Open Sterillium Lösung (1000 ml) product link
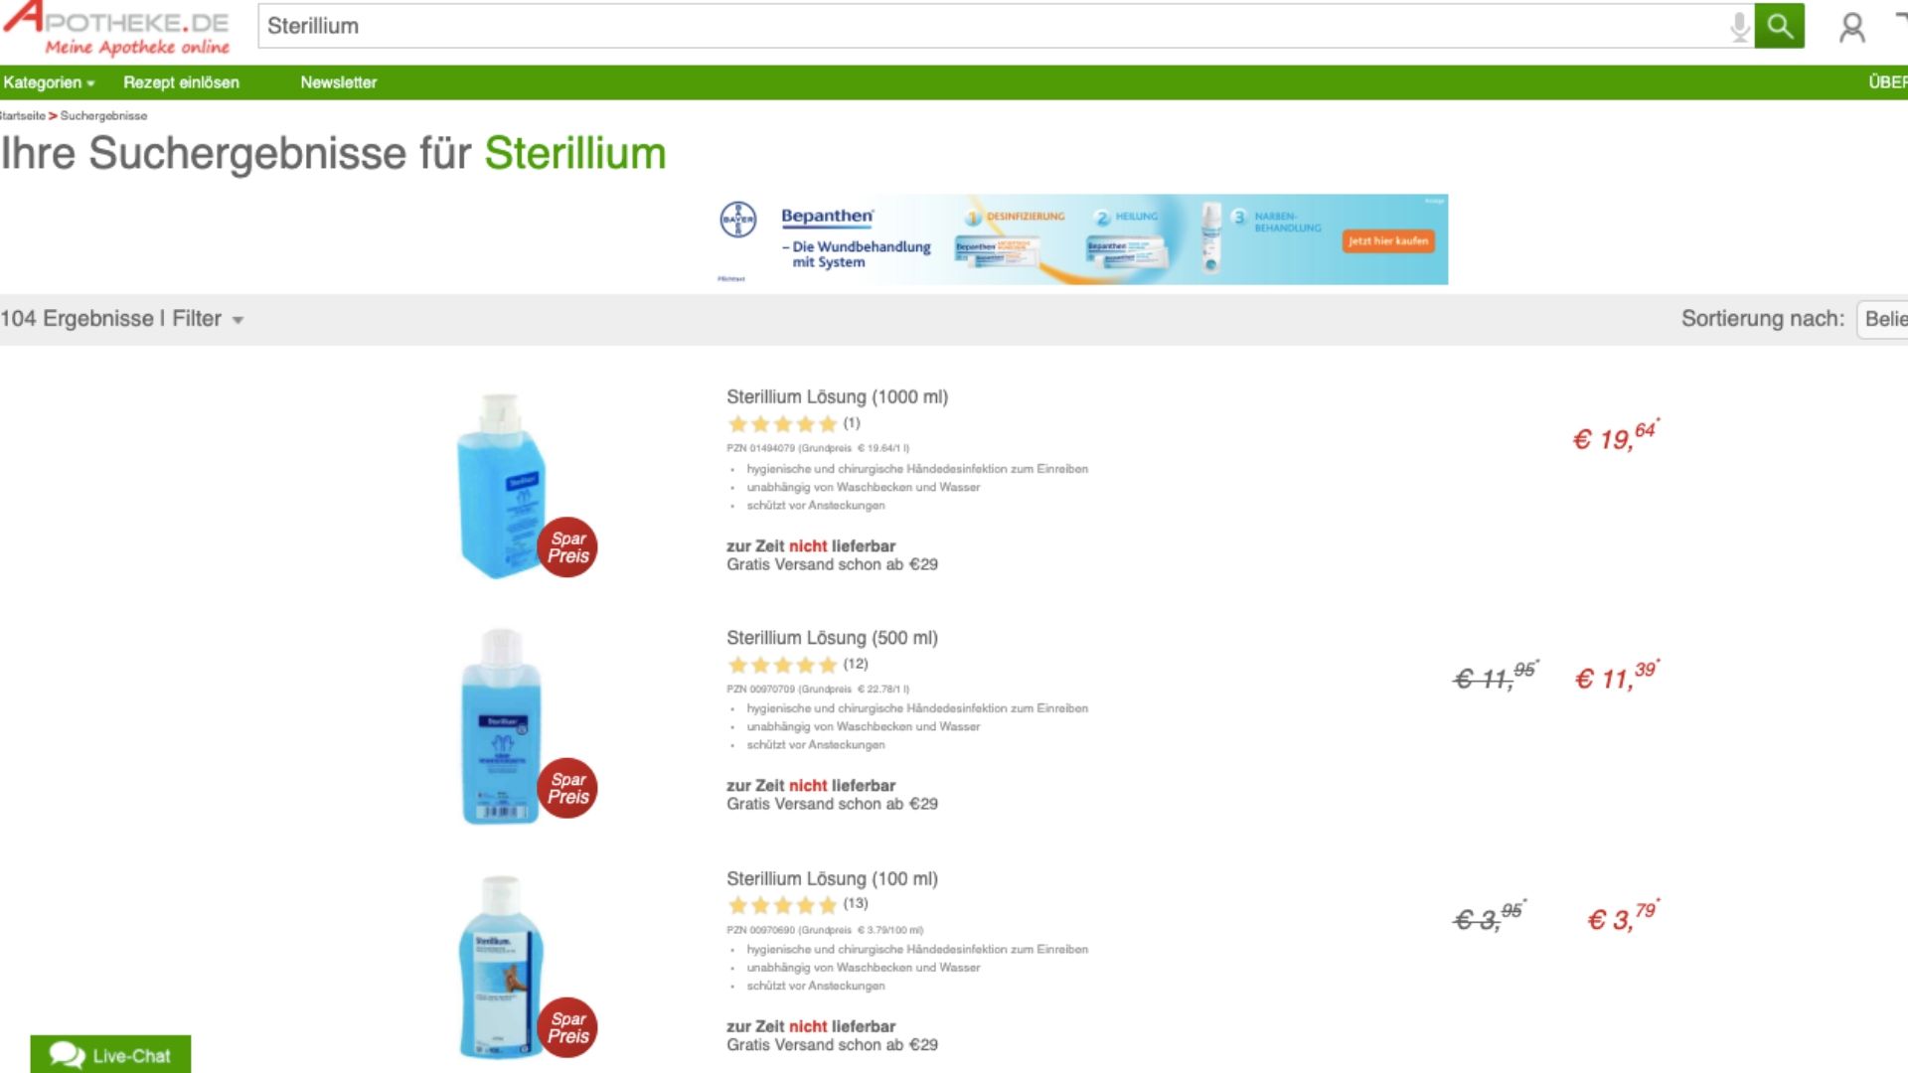 [837, 396]
